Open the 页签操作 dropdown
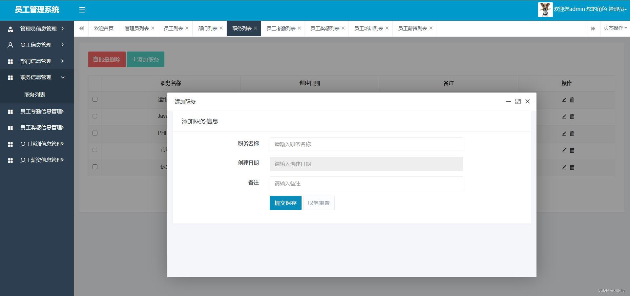Screen dimensions: 630x296 pos(615,28)
